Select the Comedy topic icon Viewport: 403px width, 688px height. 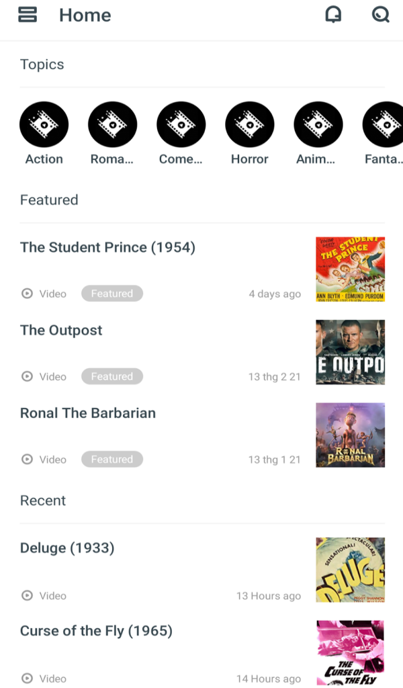pos(181,124)
